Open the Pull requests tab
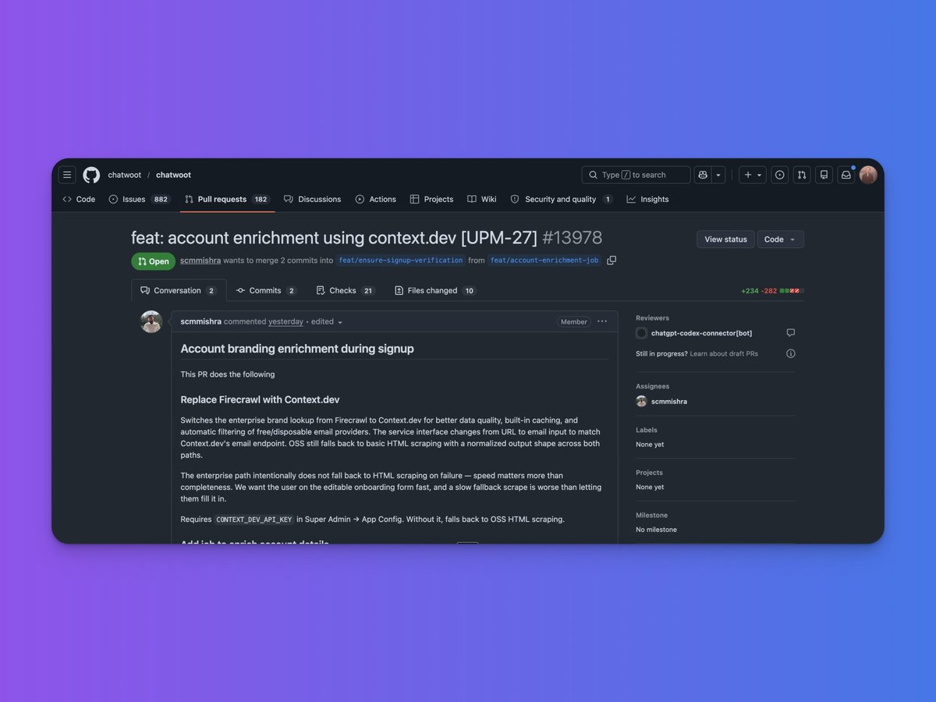This screenshot has width=936, height=702. [x=228, y=199]
